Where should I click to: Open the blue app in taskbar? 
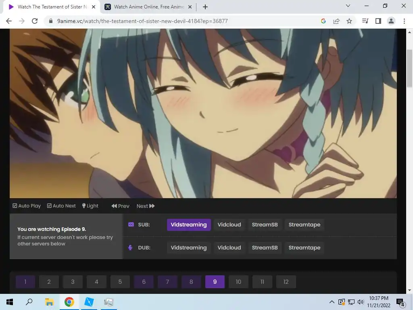click(89, 302)
